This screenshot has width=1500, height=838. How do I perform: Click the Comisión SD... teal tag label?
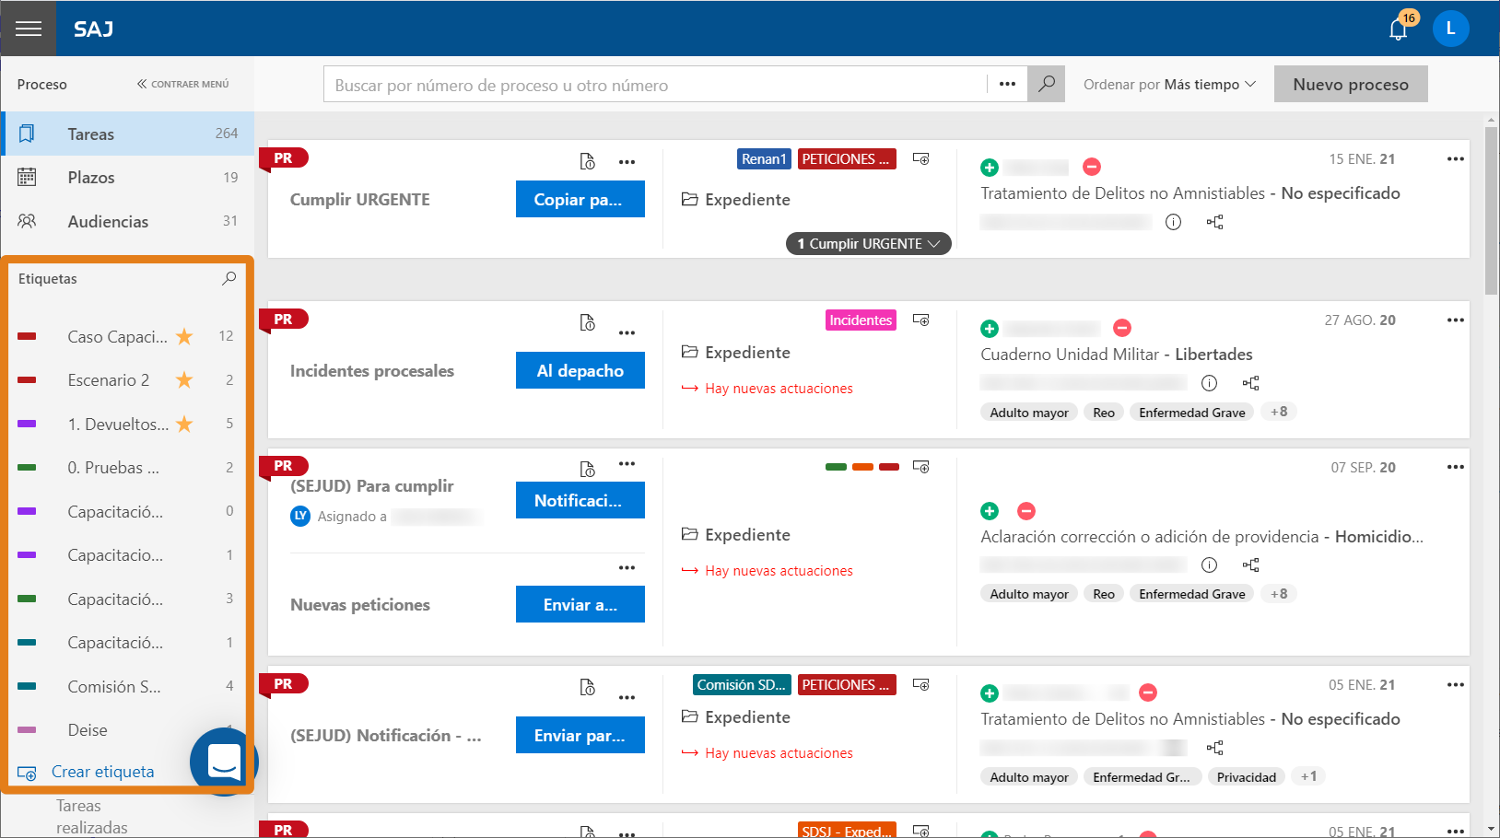pos(741,684)
